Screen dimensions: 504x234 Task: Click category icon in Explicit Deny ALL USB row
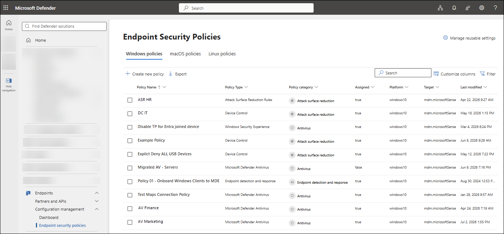tap(292, 155)
